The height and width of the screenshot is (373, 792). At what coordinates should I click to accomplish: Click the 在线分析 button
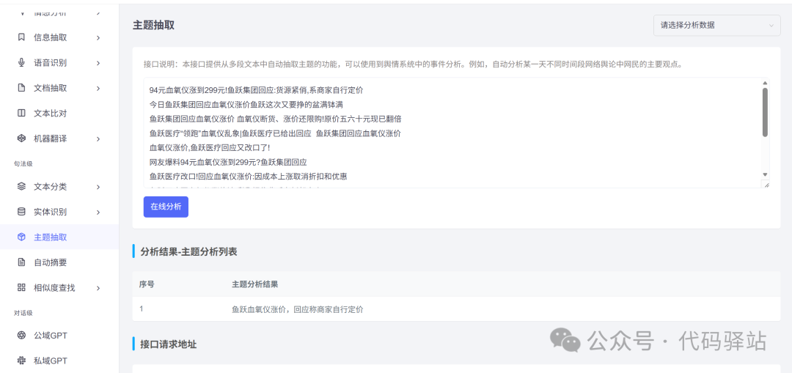coord(166,207)
